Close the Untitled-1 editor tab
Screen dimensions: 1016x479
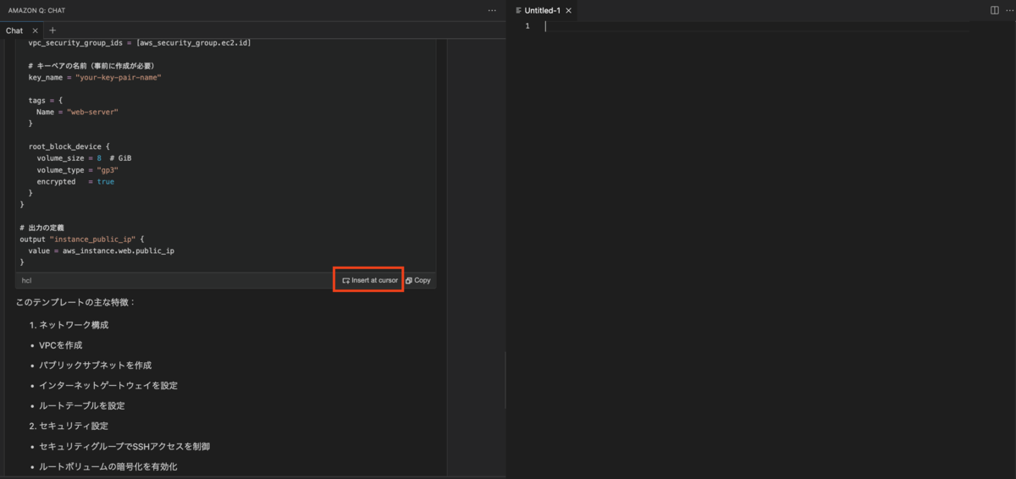click(x=569, y=10)
